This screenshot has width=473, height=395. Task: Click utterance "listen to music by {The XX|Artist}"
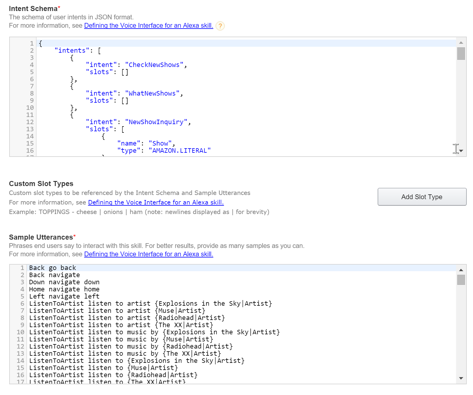(125, 354)
